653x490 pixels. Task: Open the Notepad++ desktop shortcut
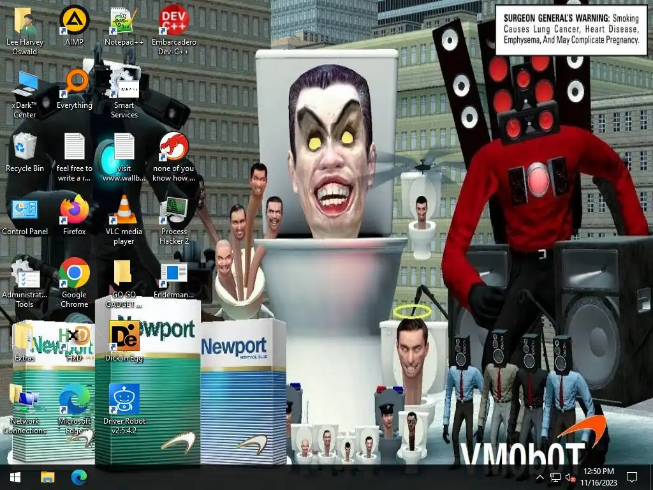[x=124, y=26]
